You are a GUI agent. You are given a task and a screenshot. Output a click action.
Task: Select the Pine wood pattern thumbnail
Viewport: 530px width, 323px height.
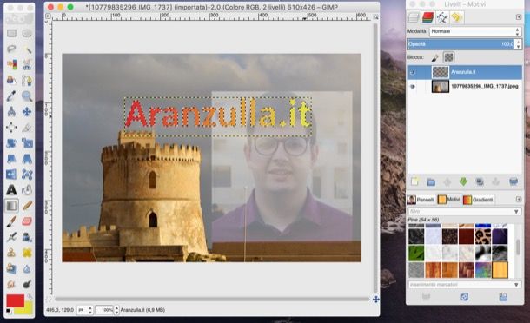click(500, 270)
